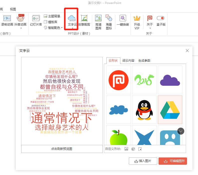Open the 创意裁剪 creative crop tool
The image size is (198, 175).
coord(84,20)
